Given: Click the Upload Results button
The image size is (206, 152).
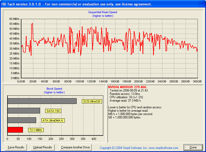Looking at the screenshot, I should (43, 147).
